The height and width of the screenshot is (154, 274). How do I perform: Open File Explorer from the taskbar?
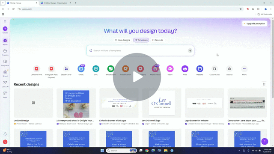(x=166, y=151)
